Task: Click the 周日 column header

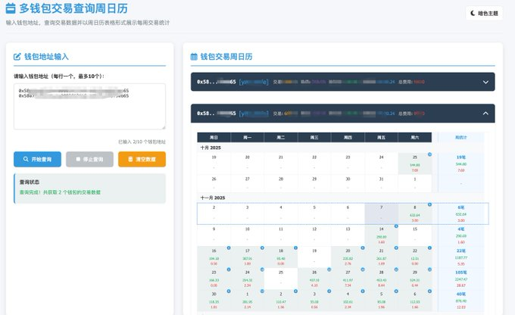Action: tap(214, 137)
